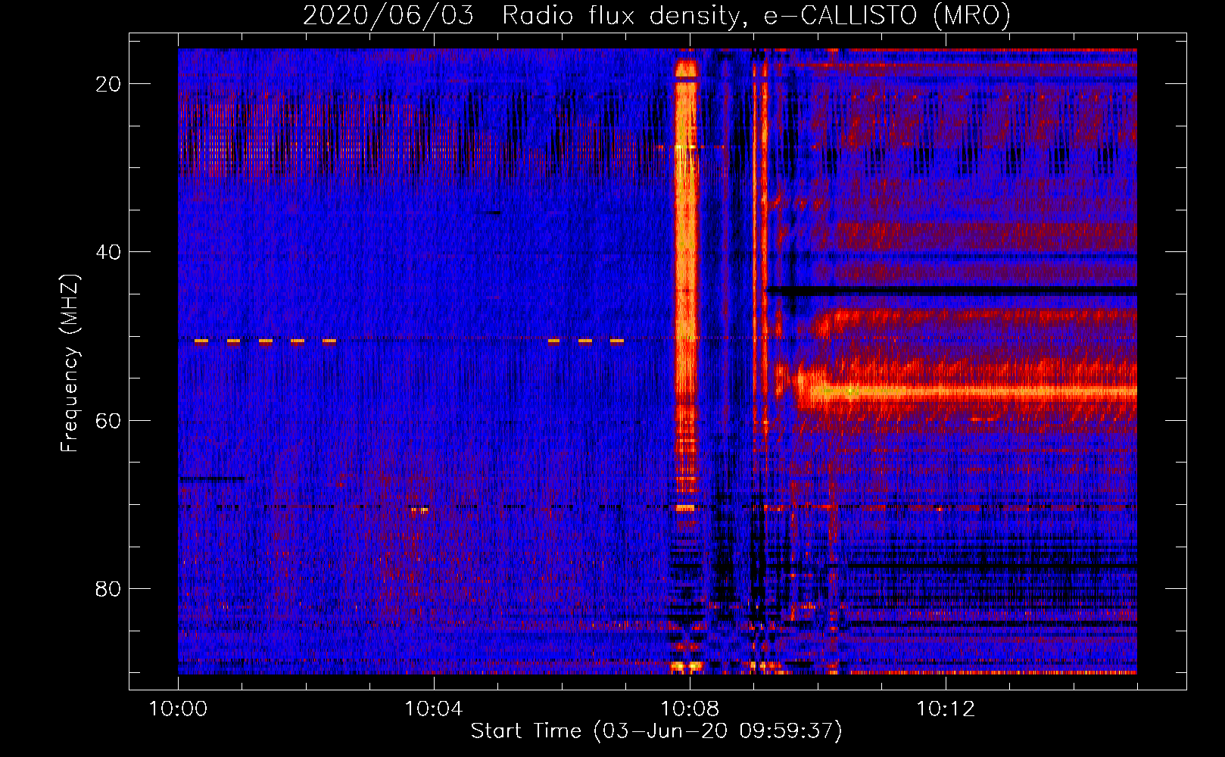
Task: Click the "40" frequency tick label
Action: click(x=108, y=252)
